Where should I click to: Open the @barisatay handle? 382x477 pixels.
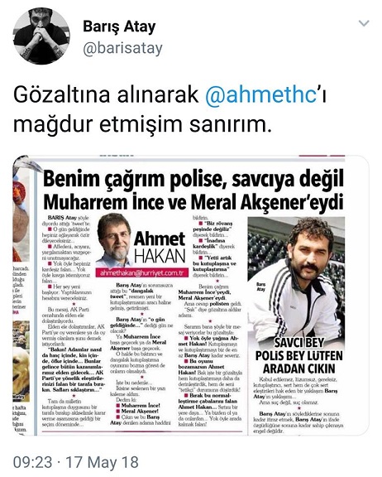pos(122,49)
